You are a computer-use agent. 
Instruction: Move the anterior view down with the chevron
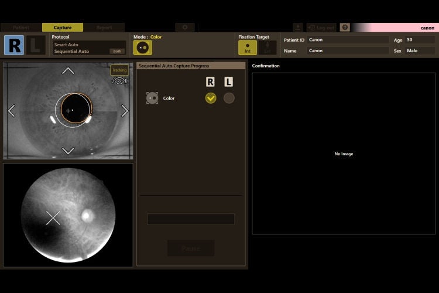[x=68, y=151]
